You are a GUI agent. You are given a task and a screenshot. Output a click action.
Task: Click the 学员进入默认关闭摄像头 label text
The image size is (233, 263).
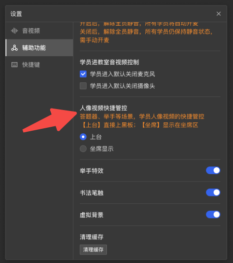123,86
